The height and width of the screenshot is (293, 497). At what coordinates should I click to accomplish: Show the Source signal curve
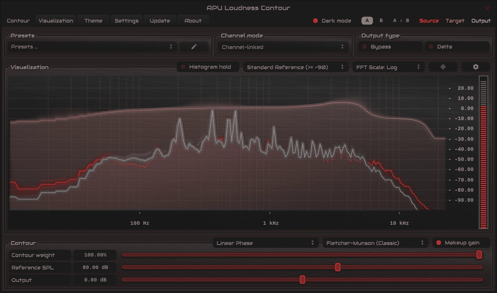429,21
